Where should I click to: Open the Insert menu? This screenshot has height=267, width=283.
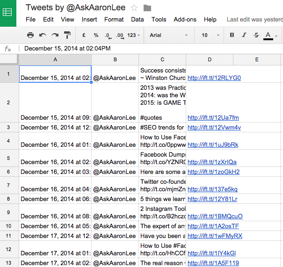click(89, 19)
